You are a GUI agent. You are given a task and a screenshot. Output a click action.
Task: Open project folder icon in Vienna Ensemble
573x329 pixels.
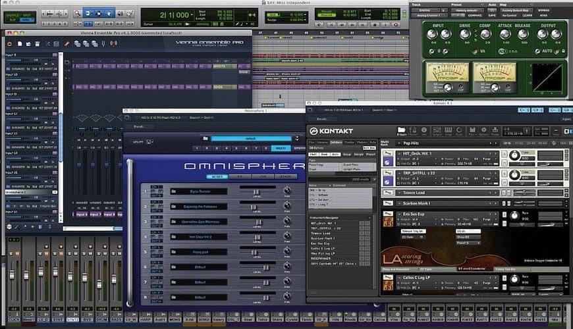tap(28, 44)
